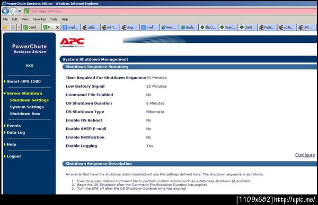This screenshot has width=318, height=205.
Task: Switch to the set 1... tab
Action: [x=110, y=27]
